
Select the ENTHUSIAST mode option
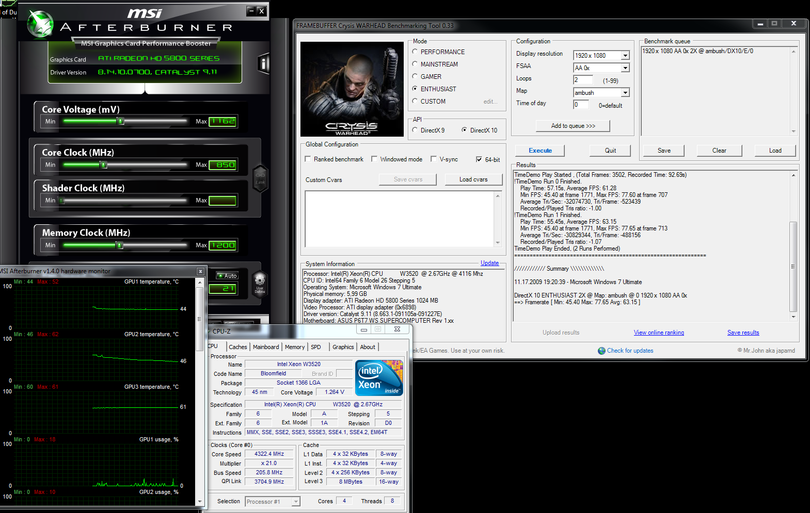pos(415,89)
